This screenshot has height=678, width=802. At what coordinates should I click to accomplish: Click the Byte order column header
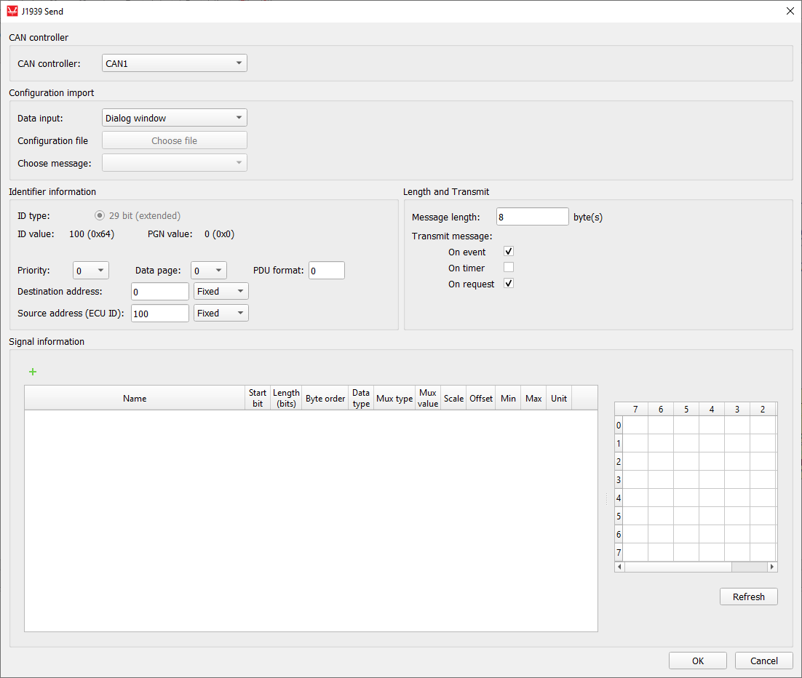pyautogui.click(x=325, y=399)
